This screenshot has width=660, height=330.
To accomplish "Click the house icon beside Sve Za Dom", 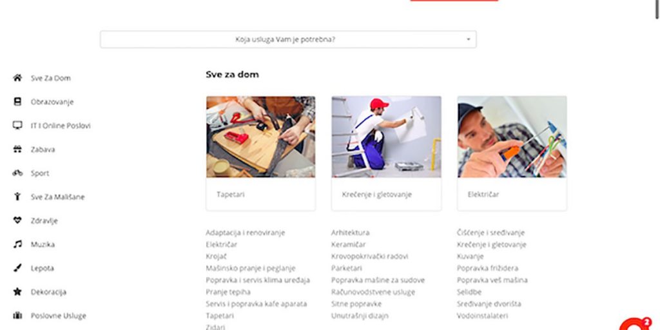I will (17, 78).
